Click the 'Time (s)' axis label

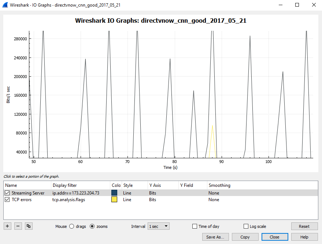coord(170,167)
